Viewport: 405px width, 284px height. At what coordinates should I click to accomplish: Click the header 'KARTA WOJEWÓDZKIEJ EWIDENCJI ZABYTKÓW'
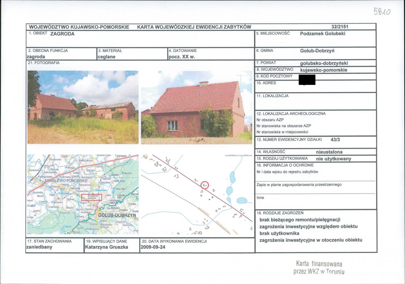pos(194,27)
